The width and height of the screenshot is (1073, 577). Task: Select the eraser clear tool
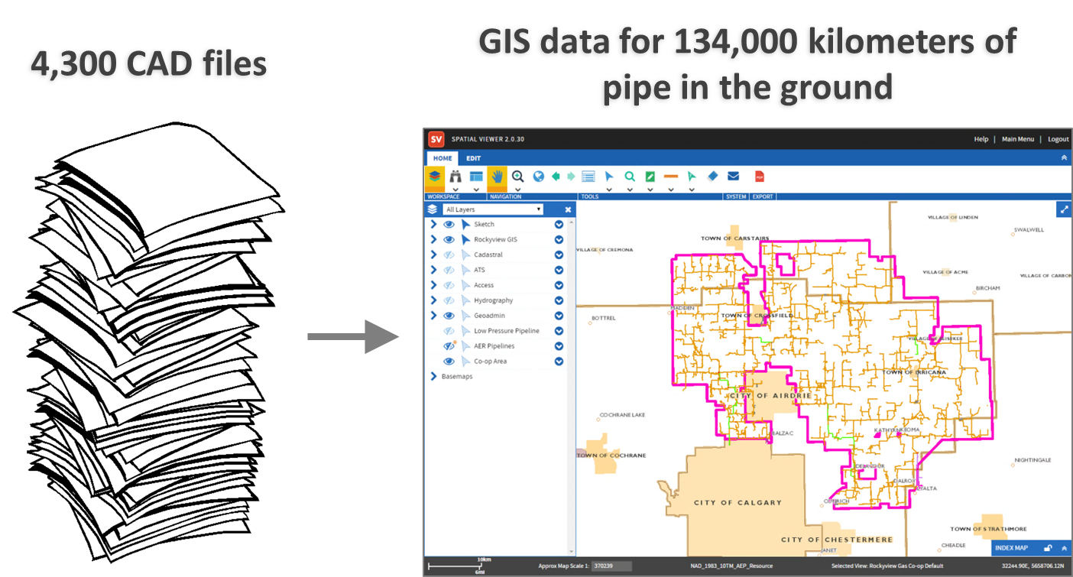point(713,176)
